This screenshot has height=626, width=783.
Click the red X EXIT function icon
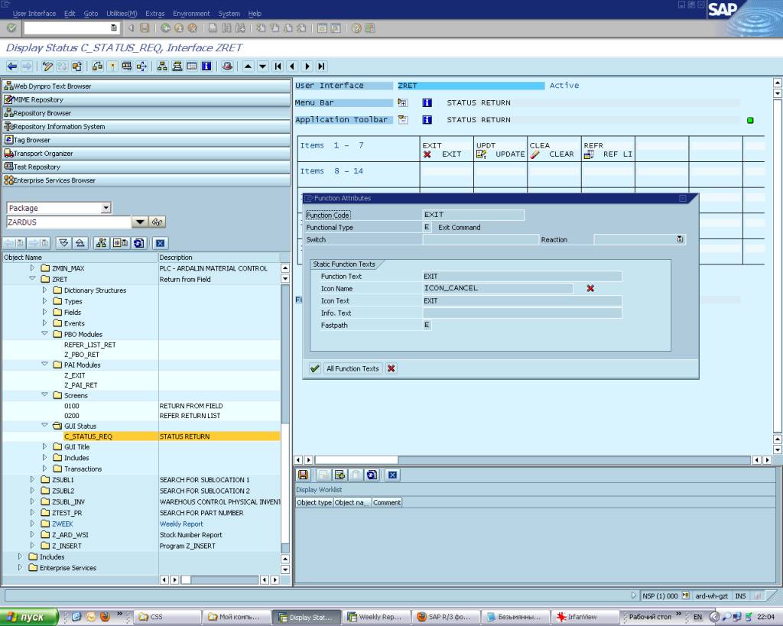[427, 154]
